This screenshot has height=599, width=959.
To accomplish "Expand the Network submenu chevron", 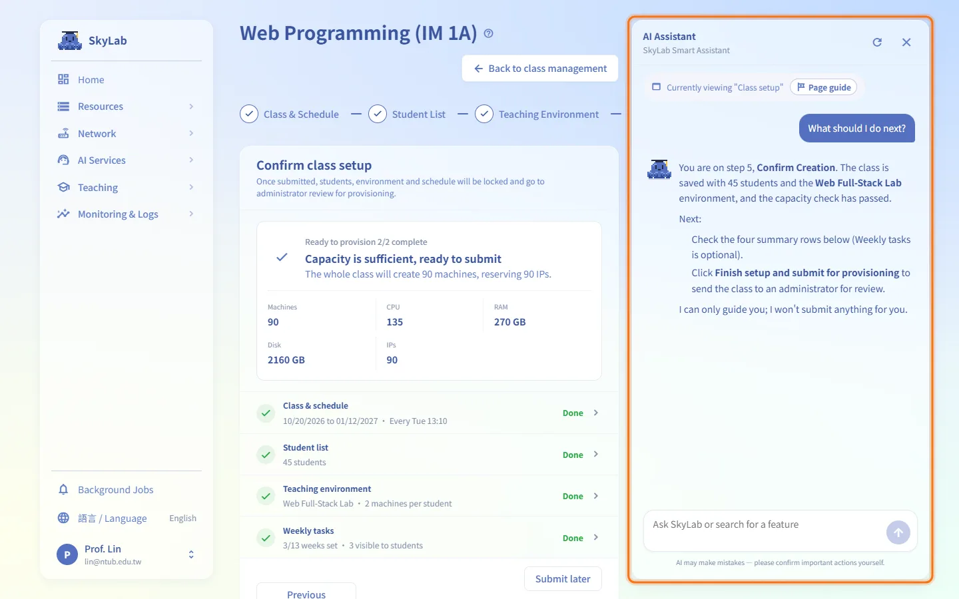I will pos(191,133).
